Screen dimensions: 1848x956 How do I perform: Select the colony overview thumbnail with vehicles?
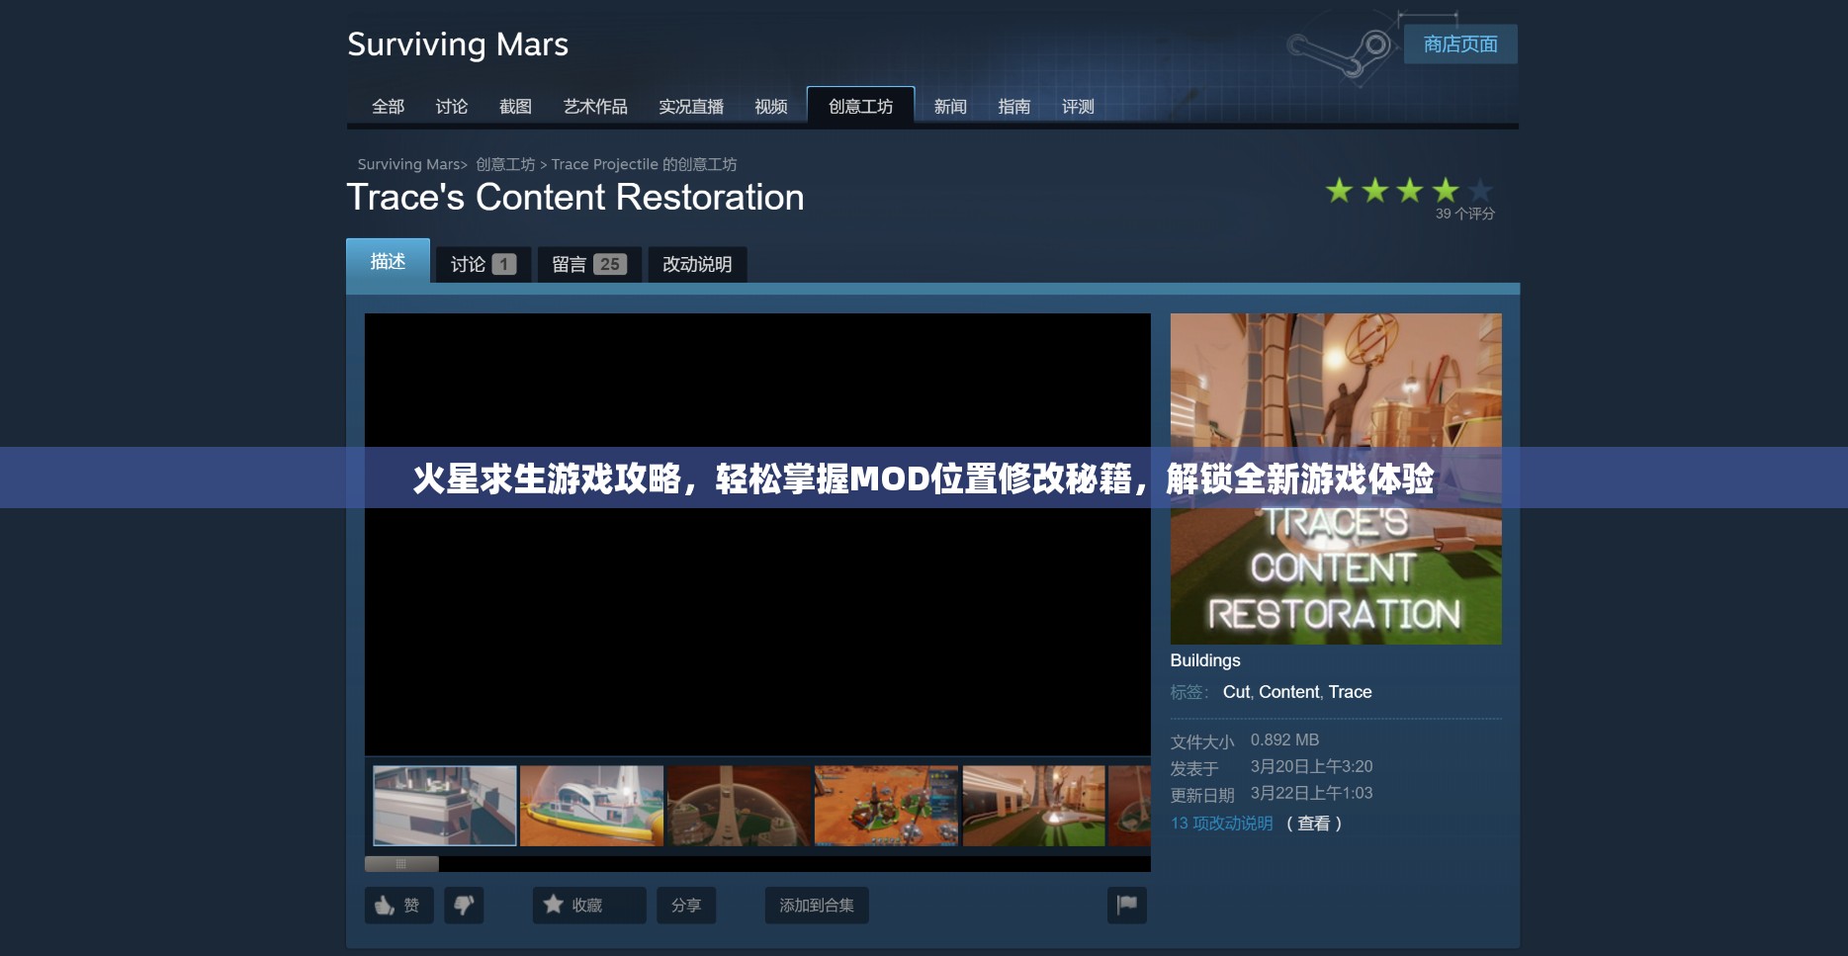[x=887, y=806]
